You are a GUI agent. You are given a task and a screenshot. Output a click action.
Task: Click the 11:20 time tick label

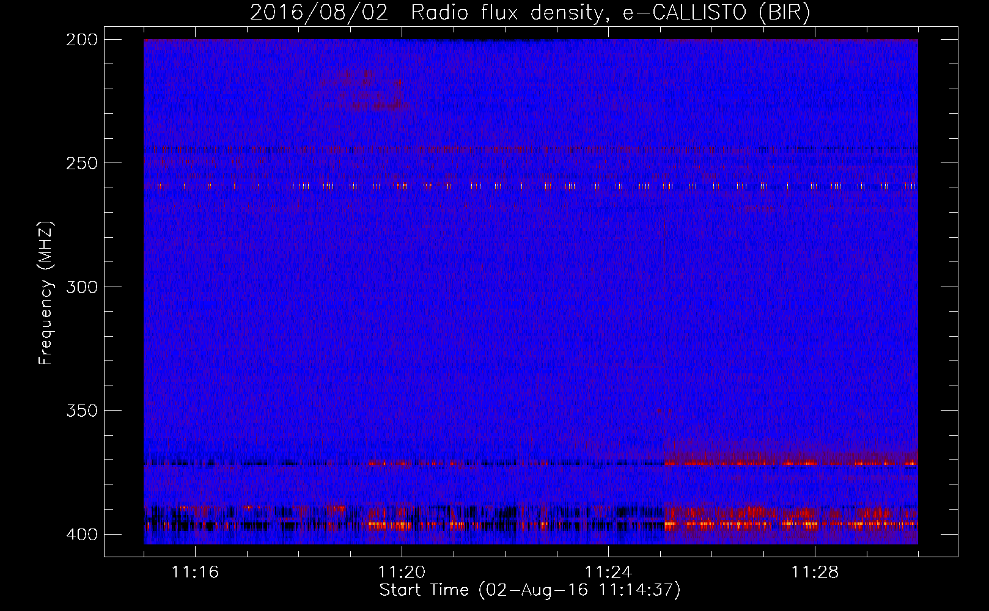click(402, 573)
